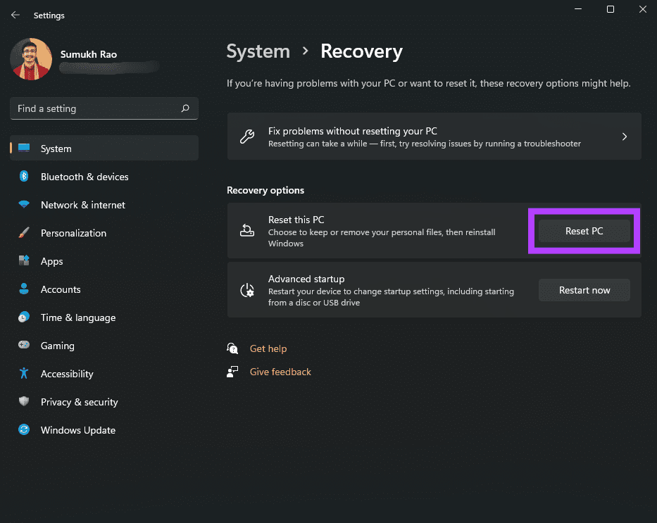Click the Privacy & security shield icon
The height and width of the screenshot is (523, 657).
coord(24,401)
